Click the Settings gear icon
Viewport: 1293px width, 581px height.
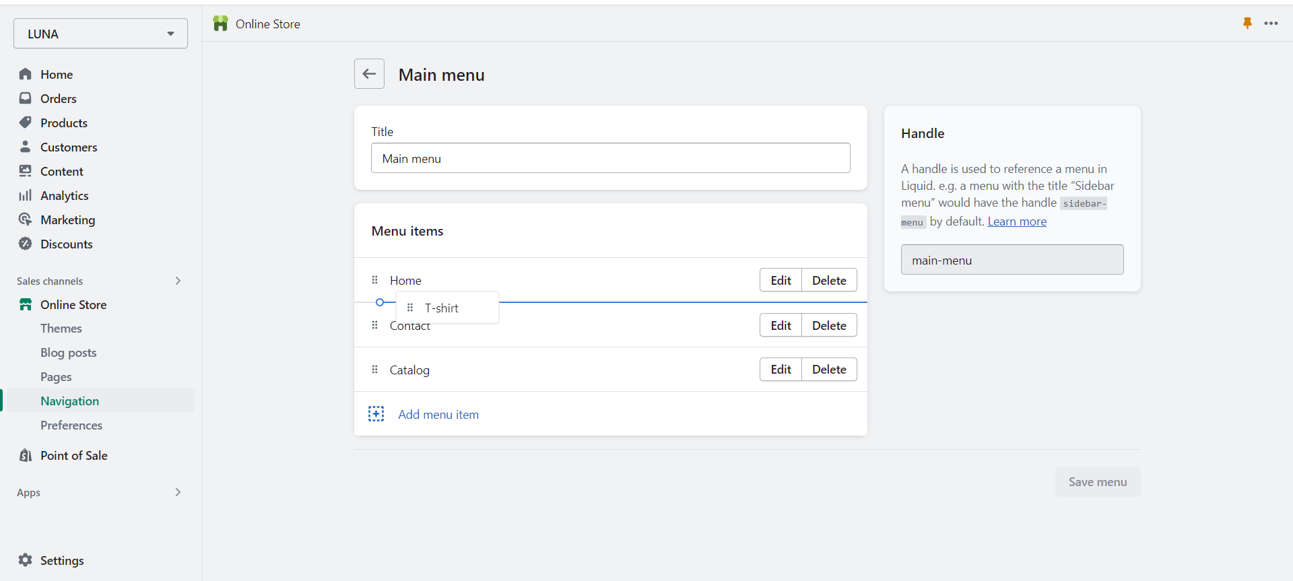(x=26, y=560)
